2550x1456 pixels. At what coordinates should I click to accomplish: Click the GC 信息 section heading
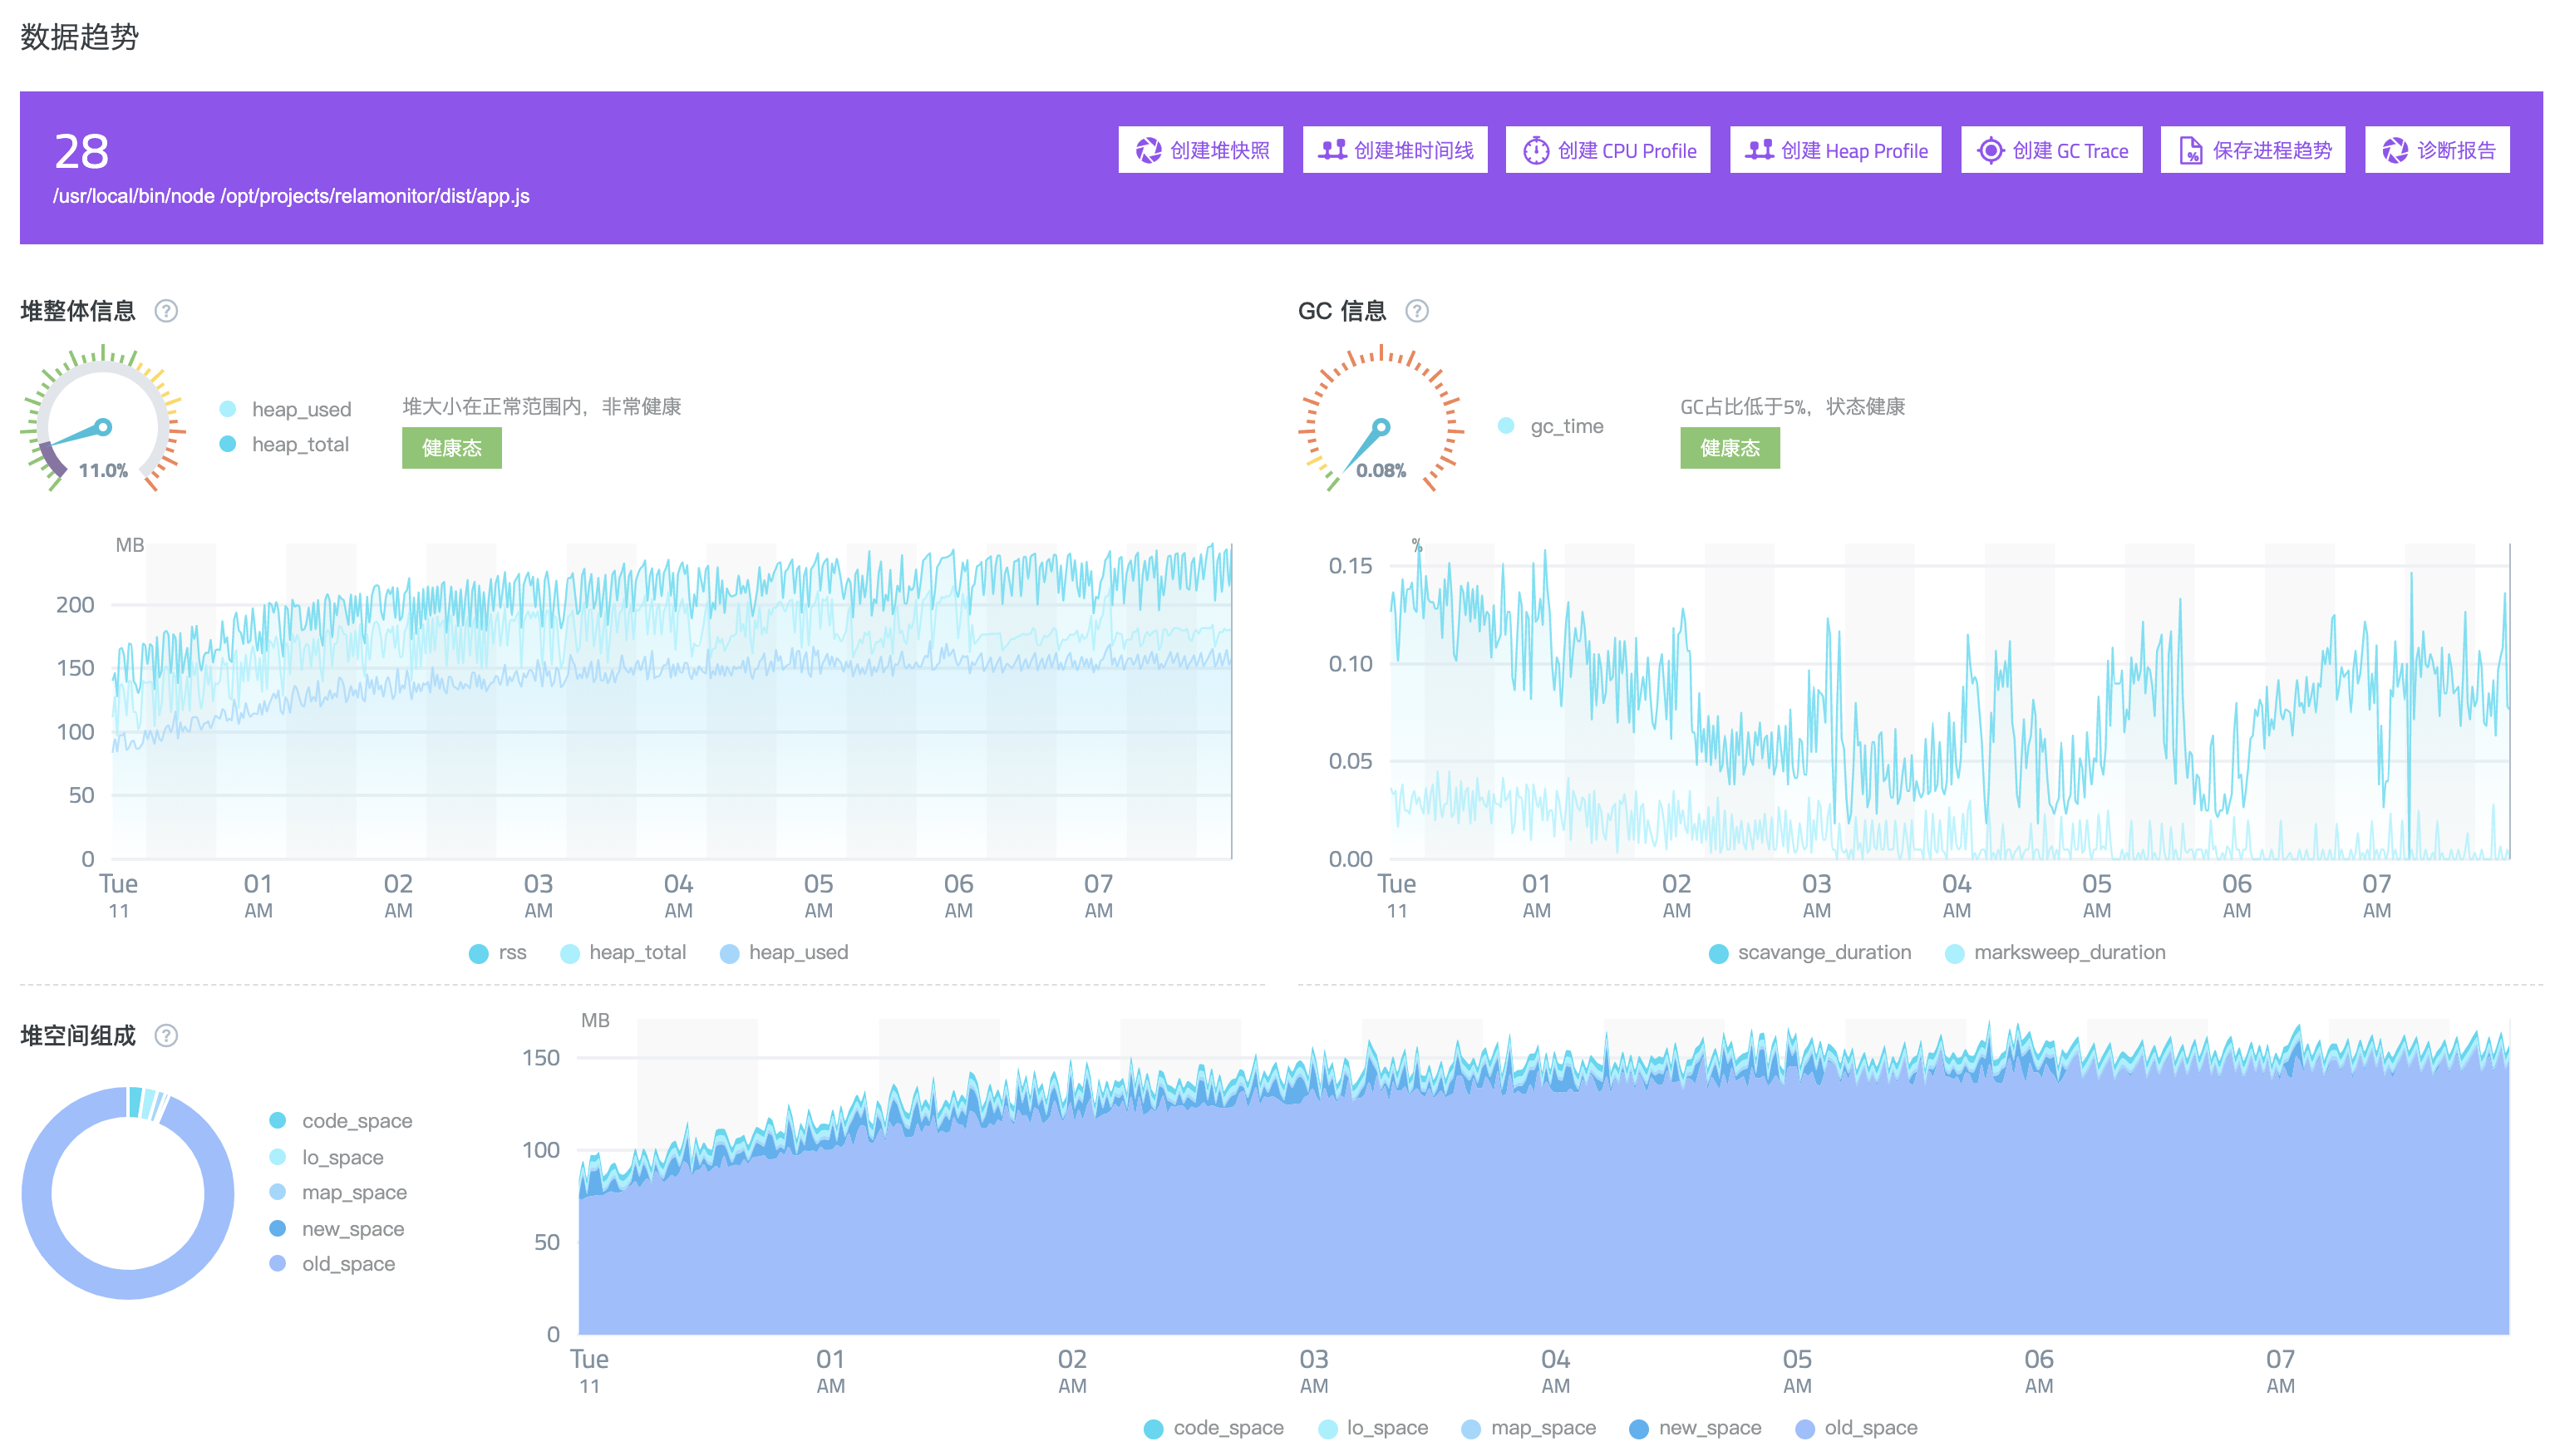(1341, 311)
